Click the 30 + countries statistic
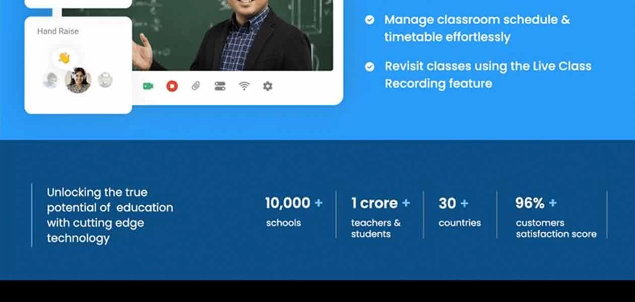The width and height of the screenshot is (635, 302). pyautogui.click(x=460, y=212)
